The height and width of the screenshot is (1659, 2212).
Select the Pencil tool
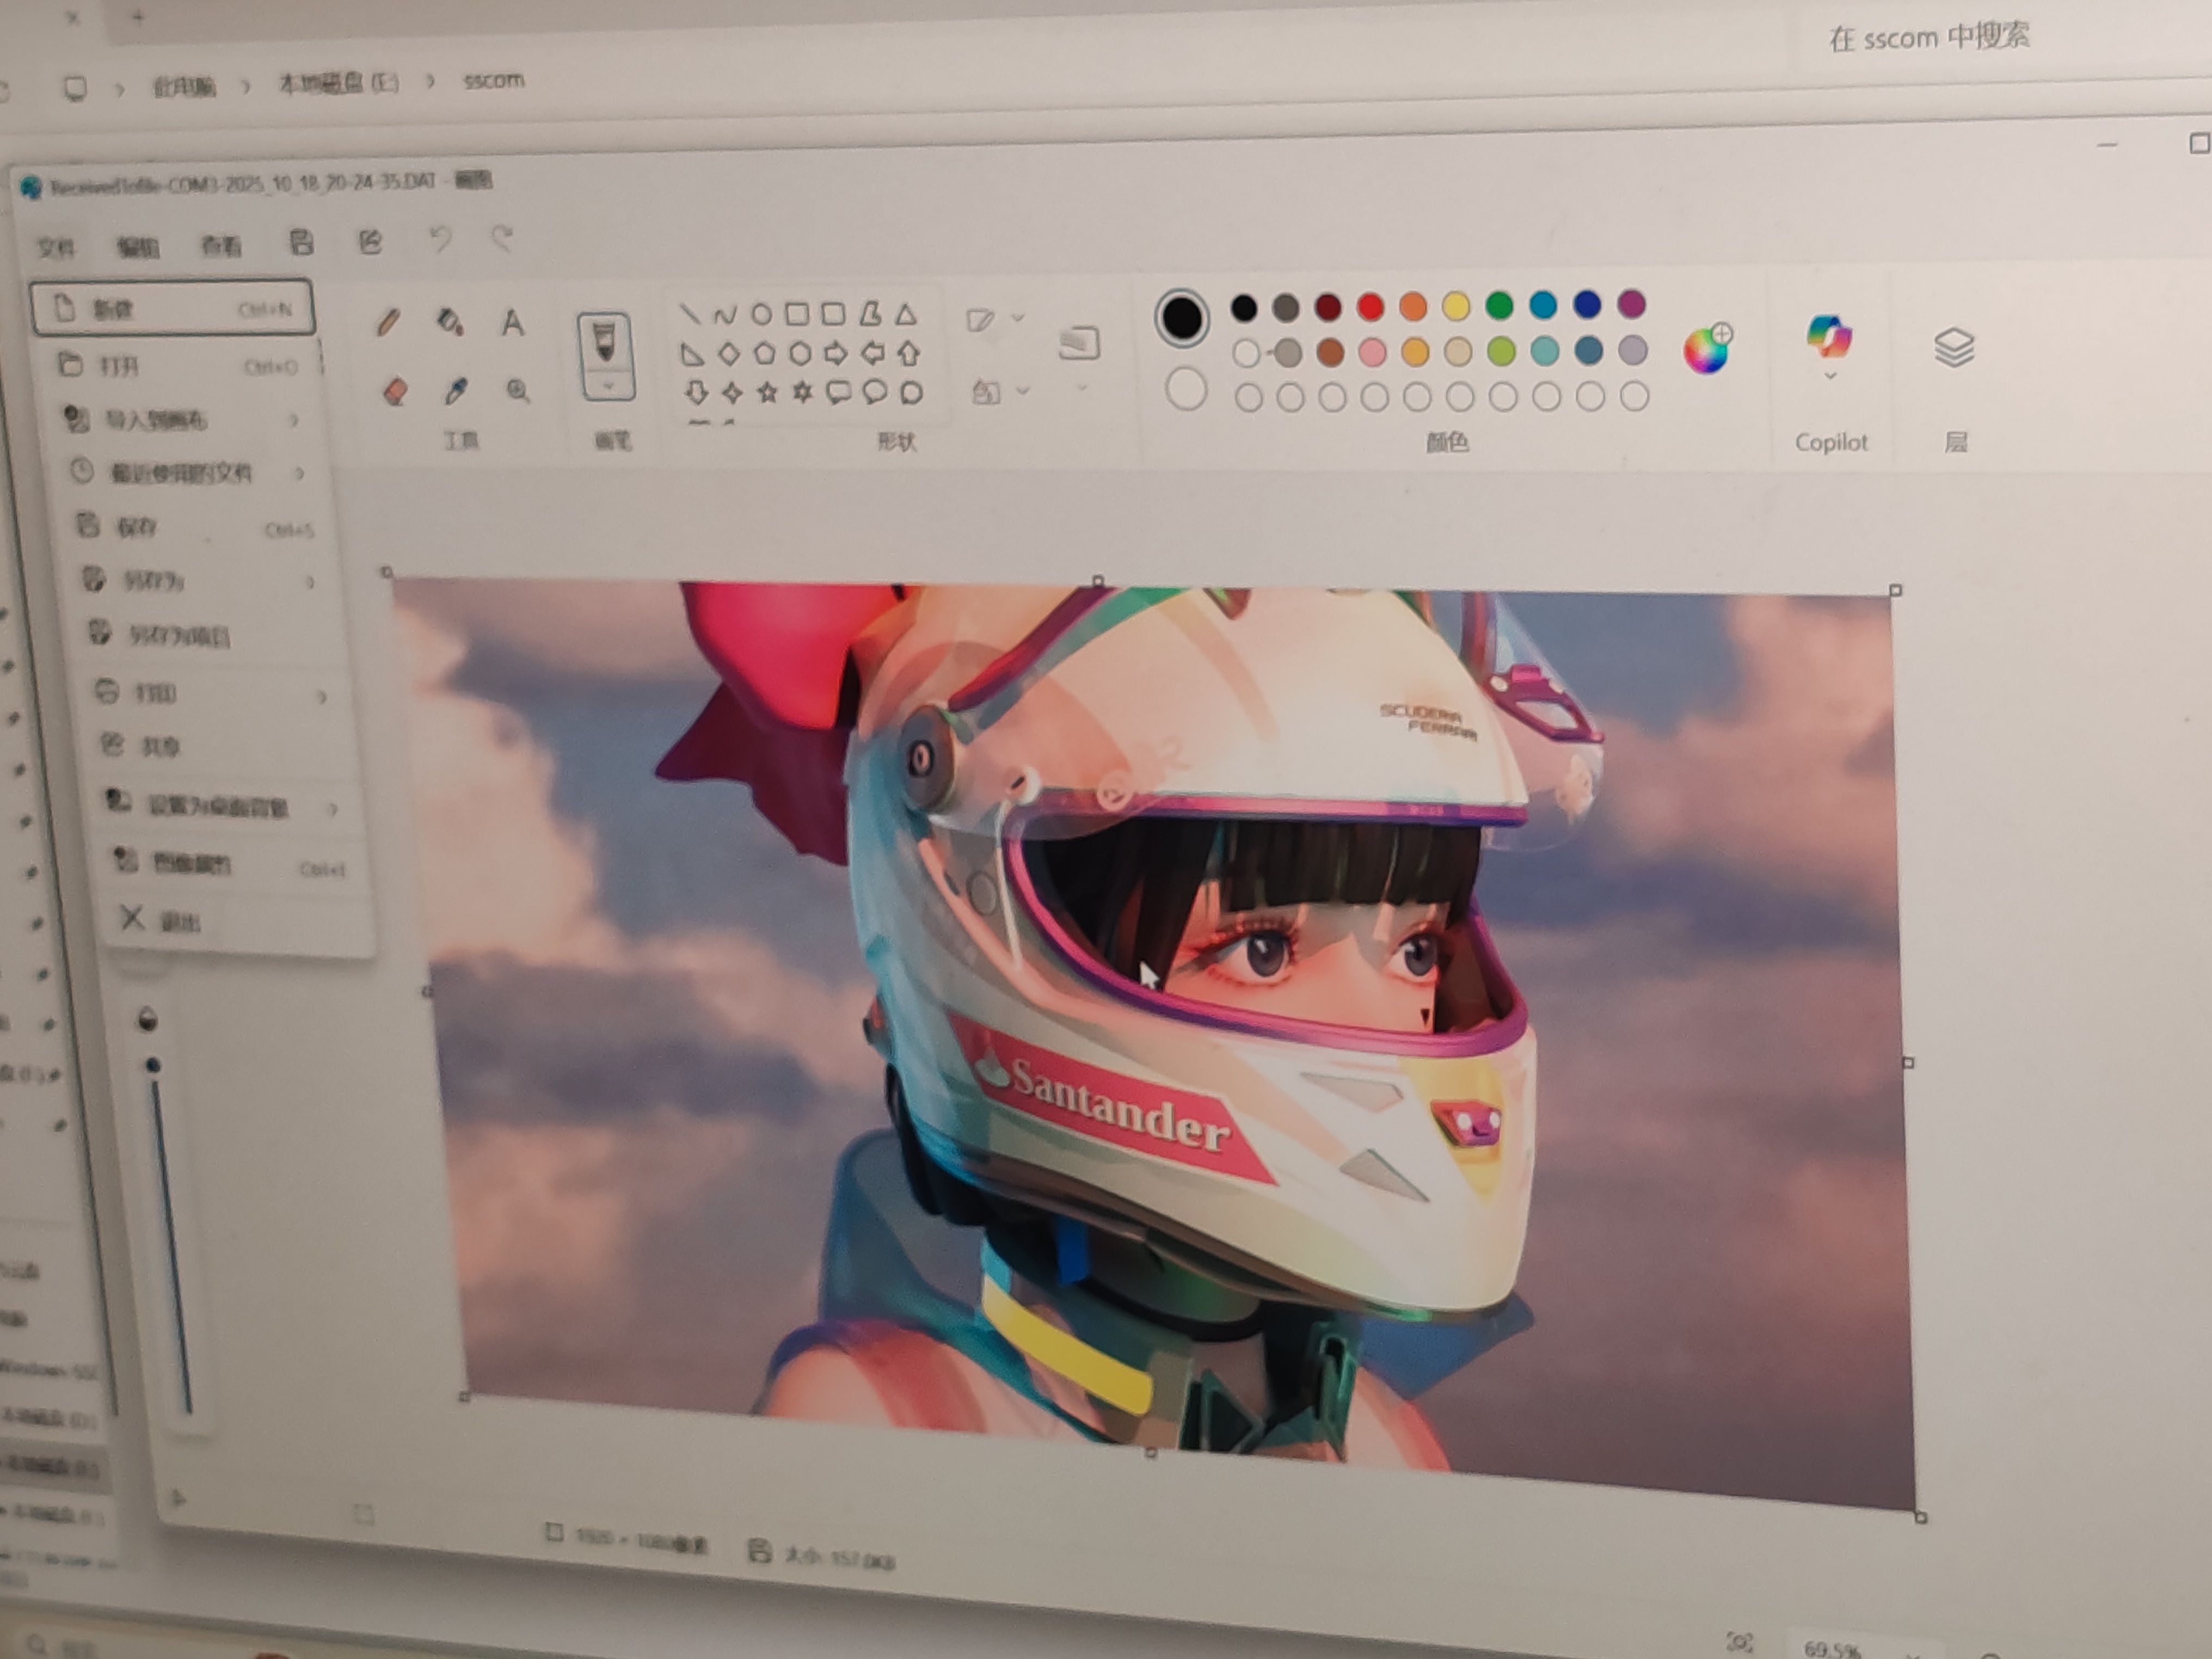389,323
